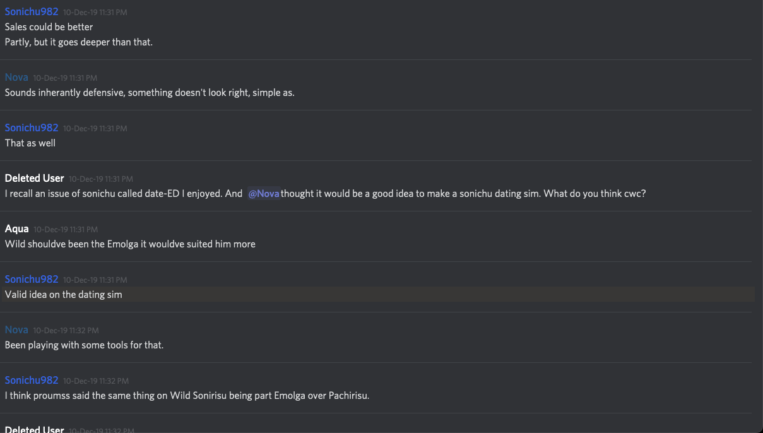
Task: Click the Deleted User name above "I recall an issue"
Action: 35,178
